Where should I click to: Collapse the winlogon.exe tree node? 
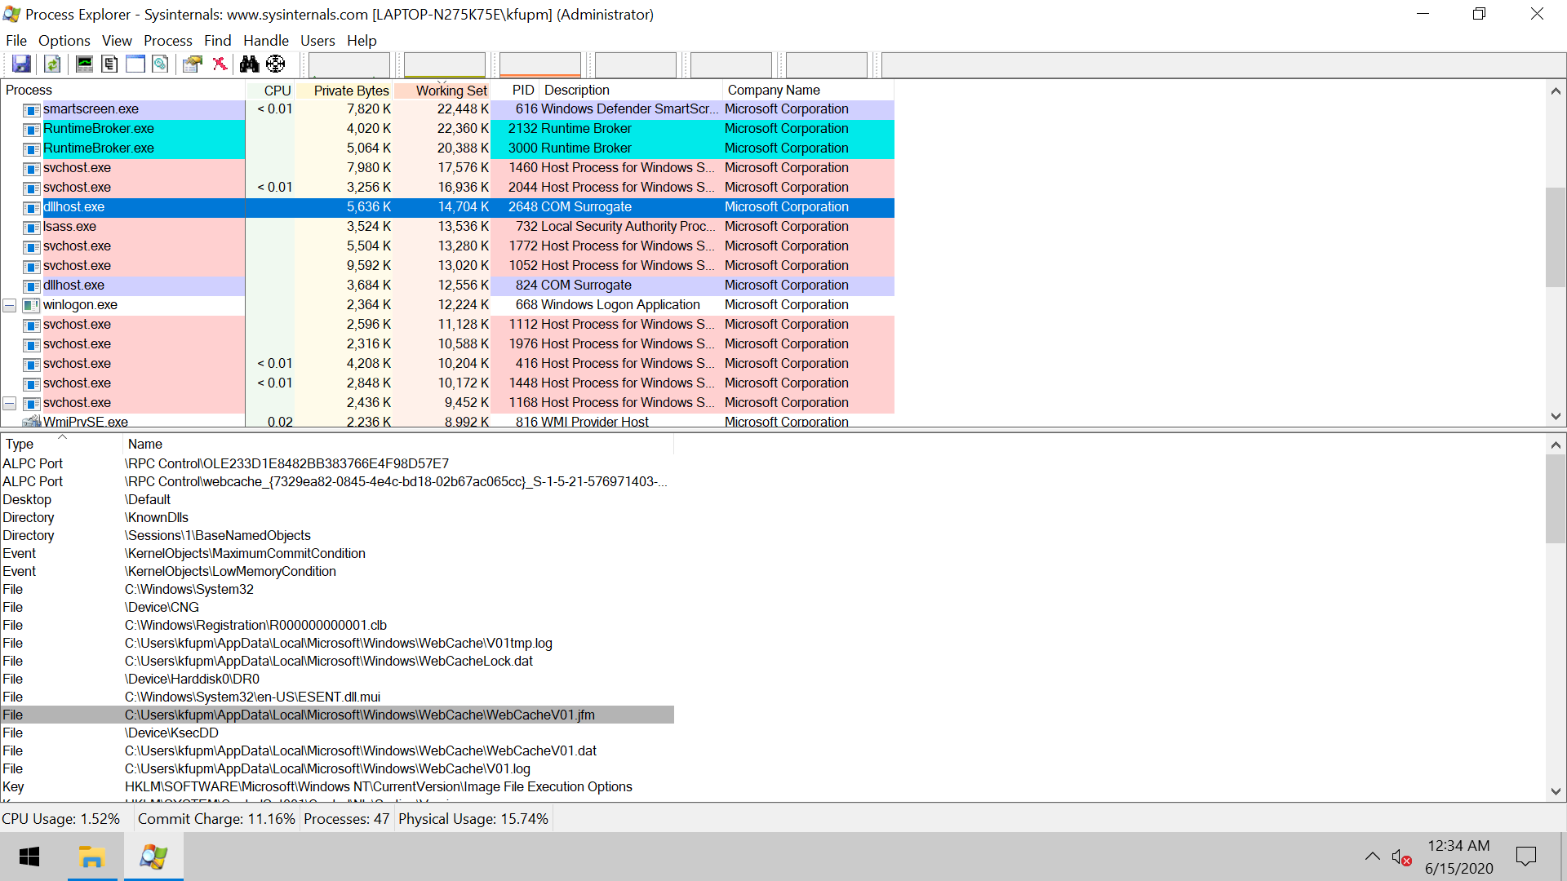(10, 305)
